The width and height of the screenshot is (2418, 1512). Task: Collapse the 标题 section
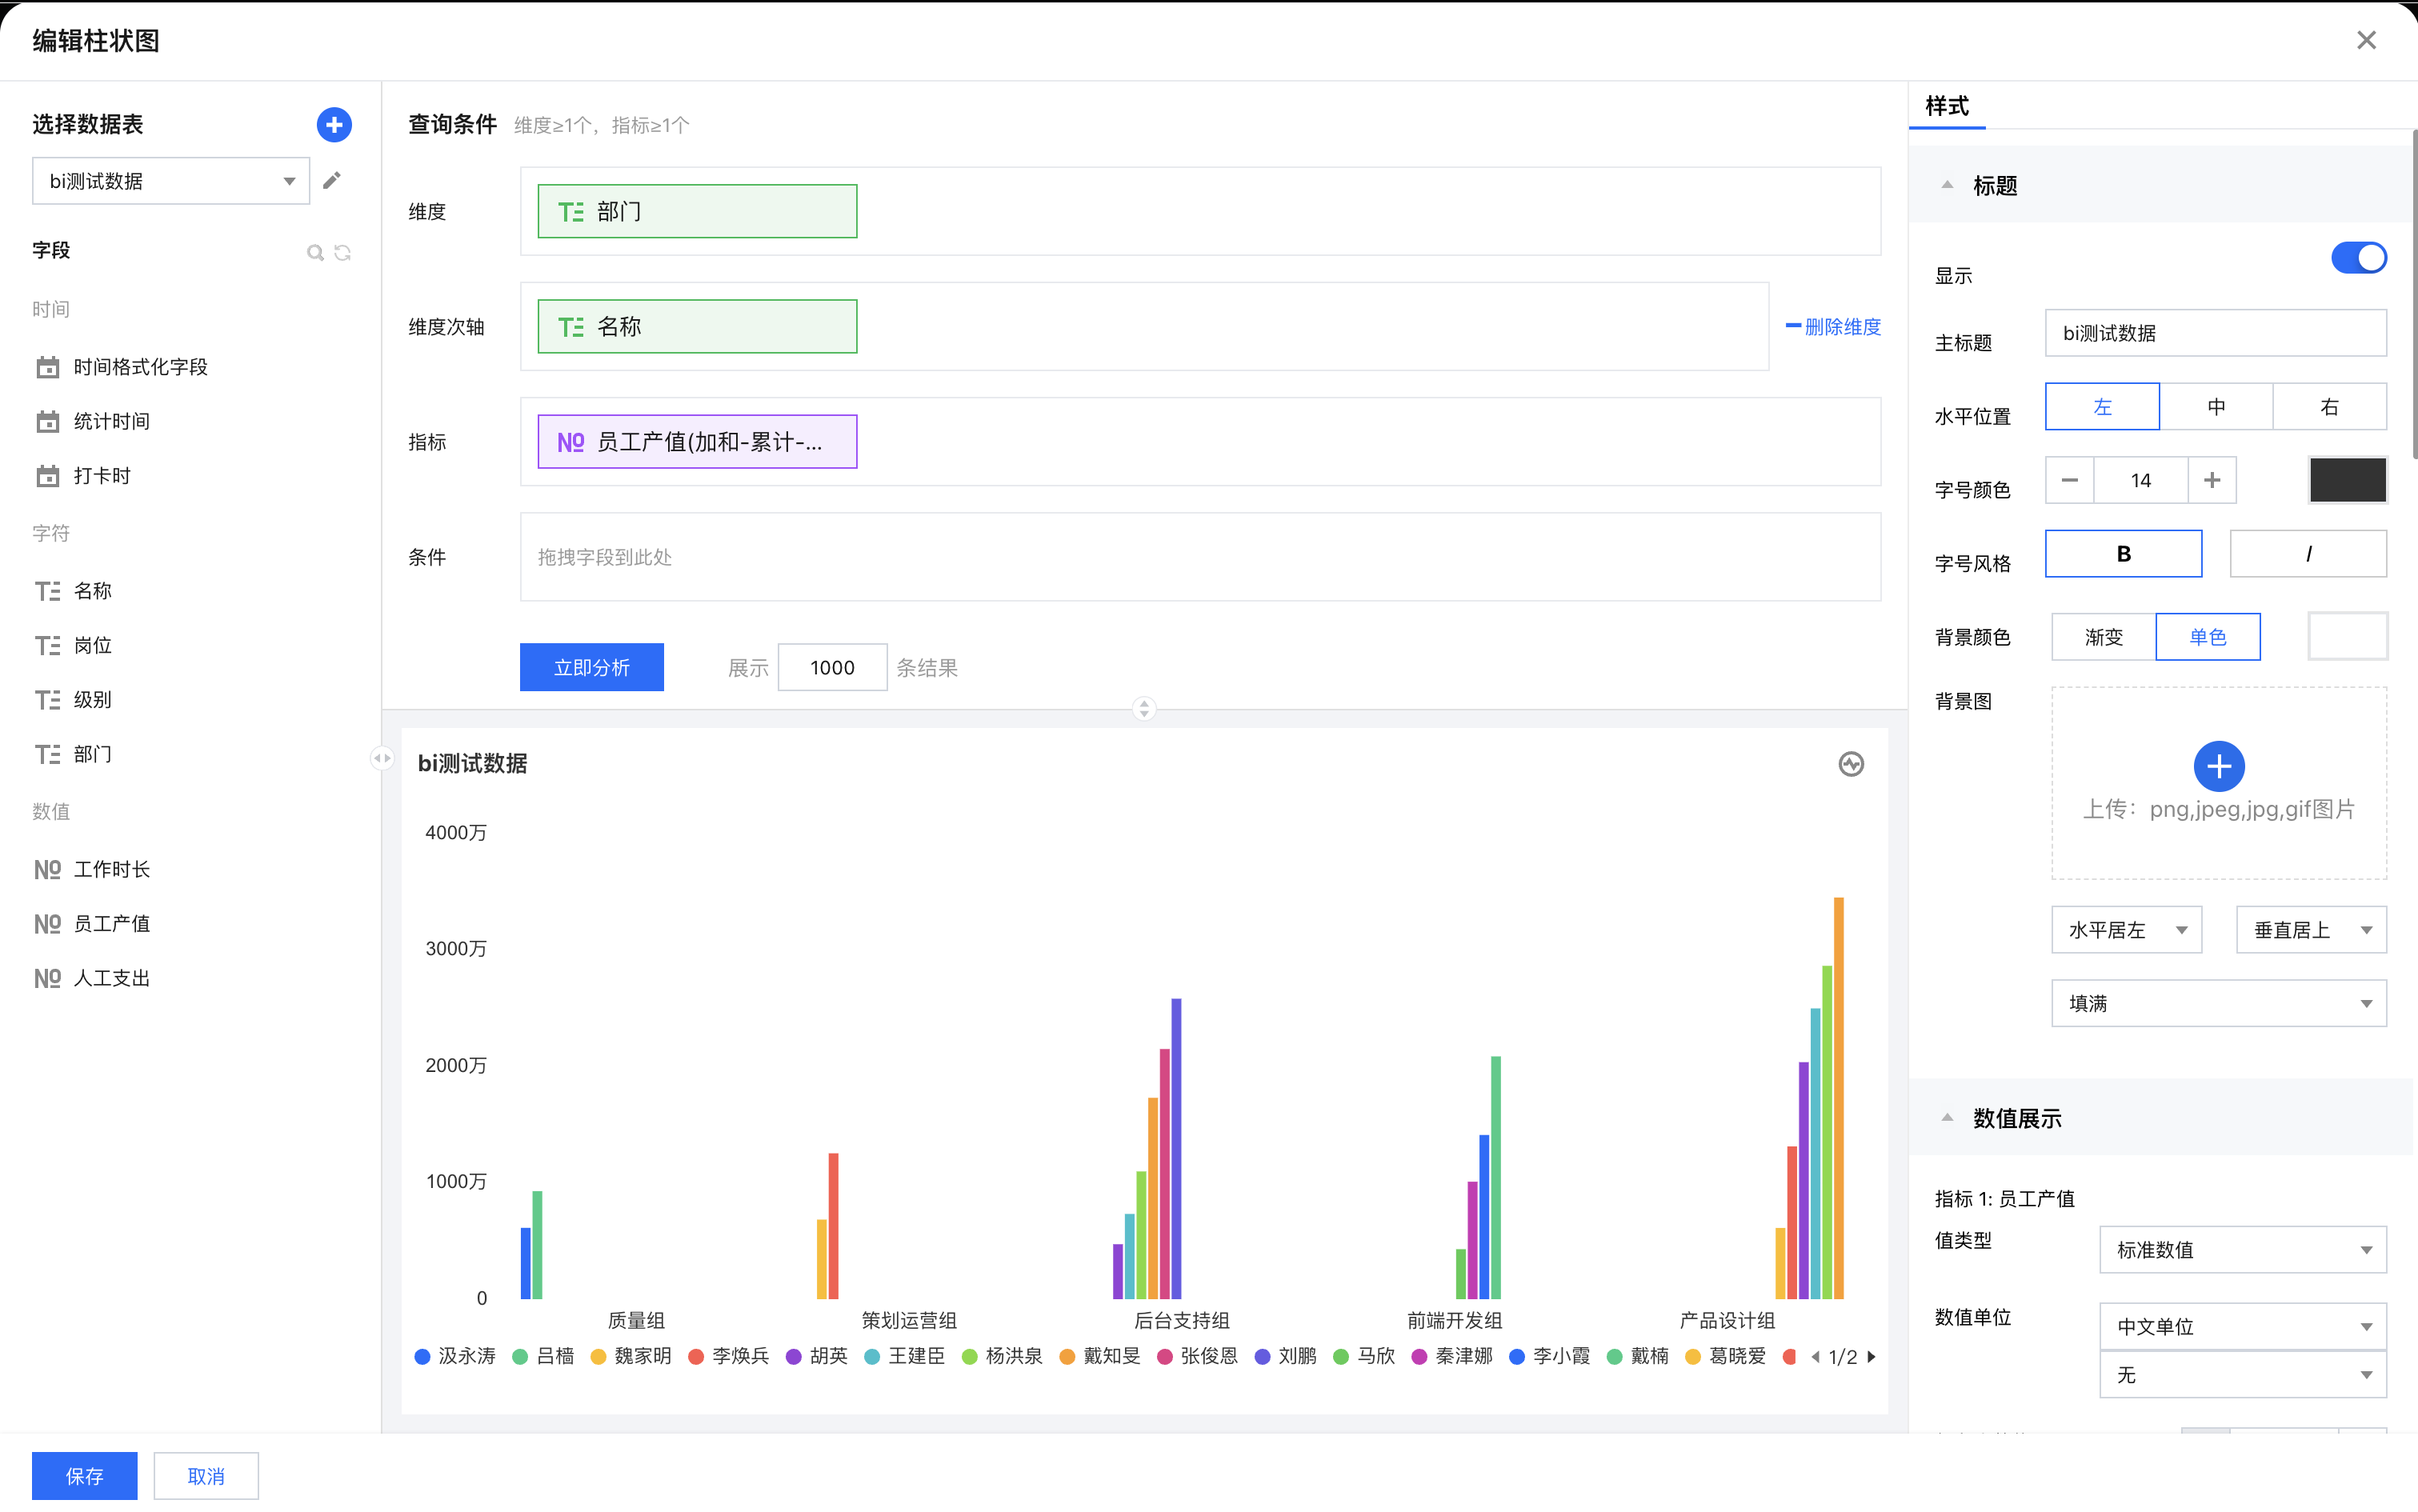(x=1947, y=185)
